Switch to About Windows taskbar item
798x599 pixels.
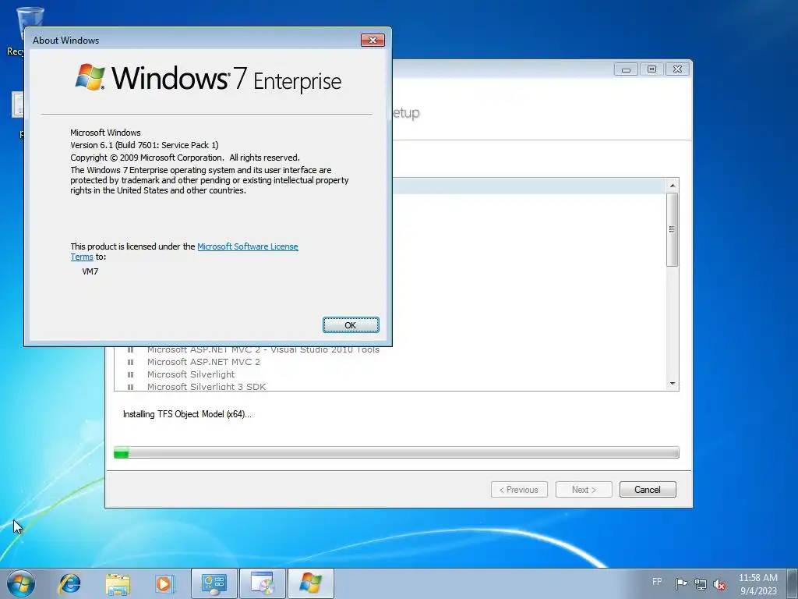(x=311, y=583)
